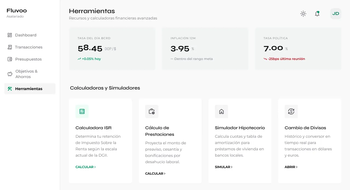The height and width of the screenshot is (190, 350).
Task: Open the Dashboard section
Action: click(x=26, y=35)
